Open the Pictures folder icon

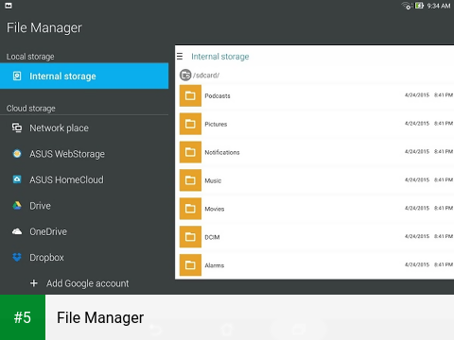[190, 124]
